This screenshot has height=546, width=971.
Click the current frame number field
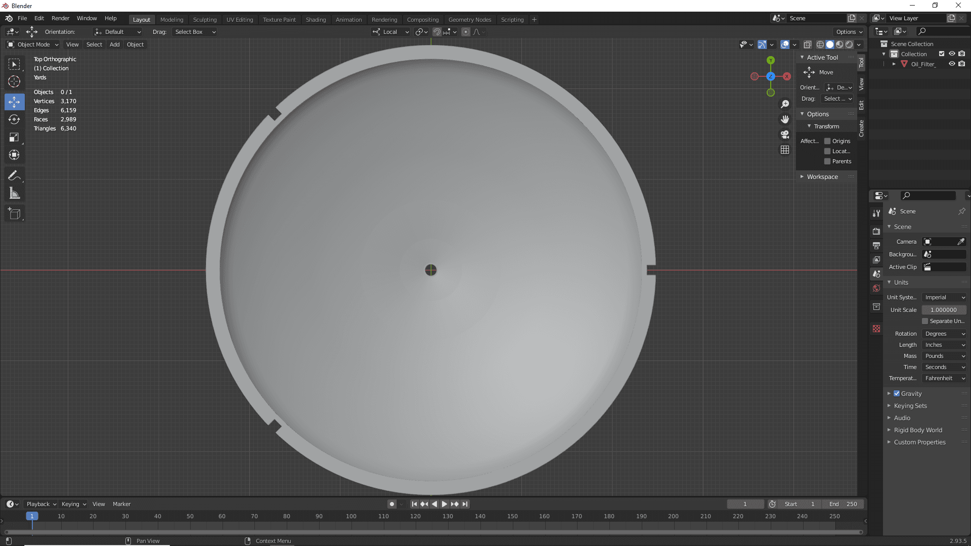pos(745,504)
